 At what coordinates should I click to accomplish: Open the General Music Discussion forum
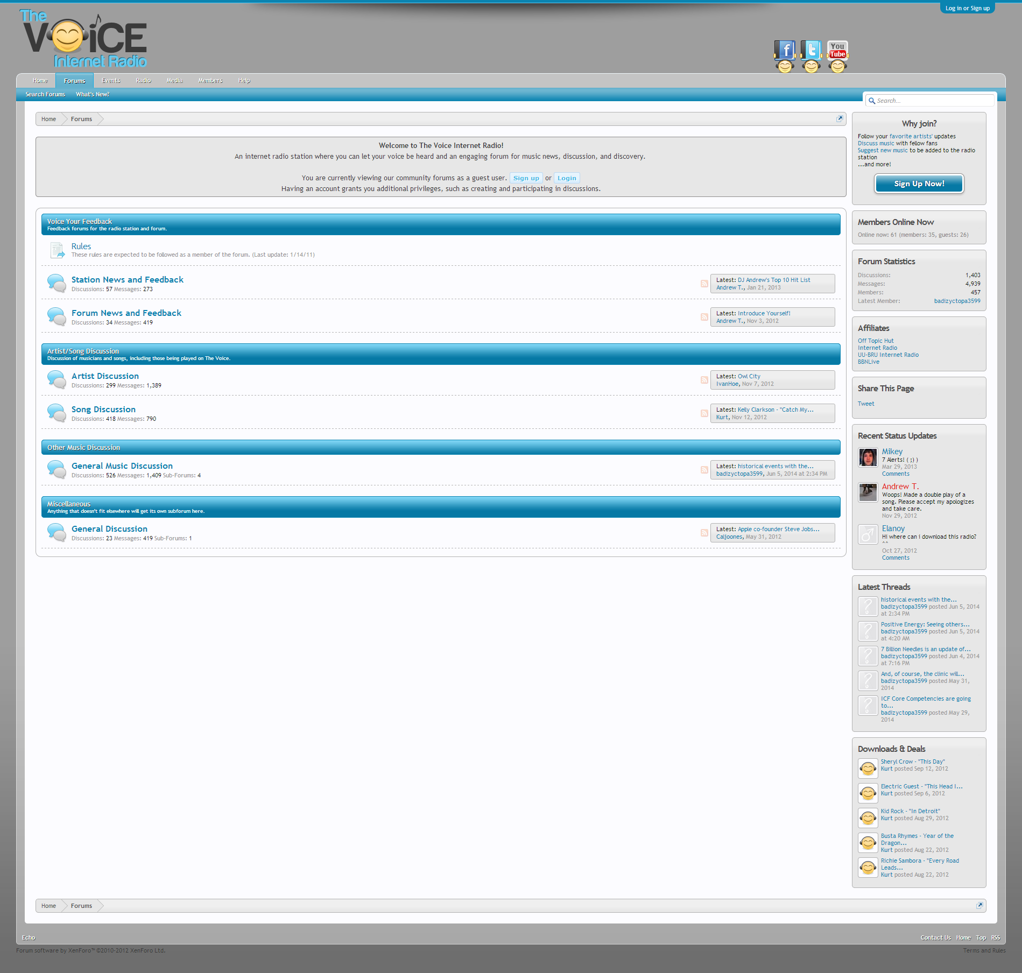click(122, 466)
